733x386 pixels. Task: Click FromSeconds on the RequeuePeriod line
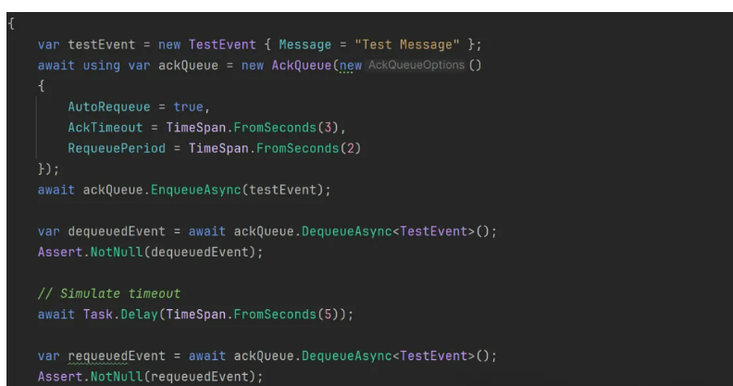pyautogui.click(x=297, y=149)
